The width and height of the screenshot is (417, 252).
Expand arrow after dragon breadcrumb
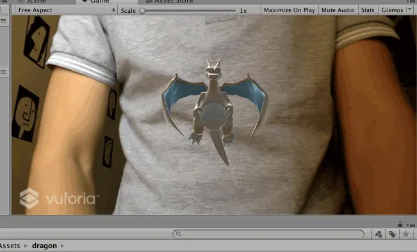pos(63,246)
